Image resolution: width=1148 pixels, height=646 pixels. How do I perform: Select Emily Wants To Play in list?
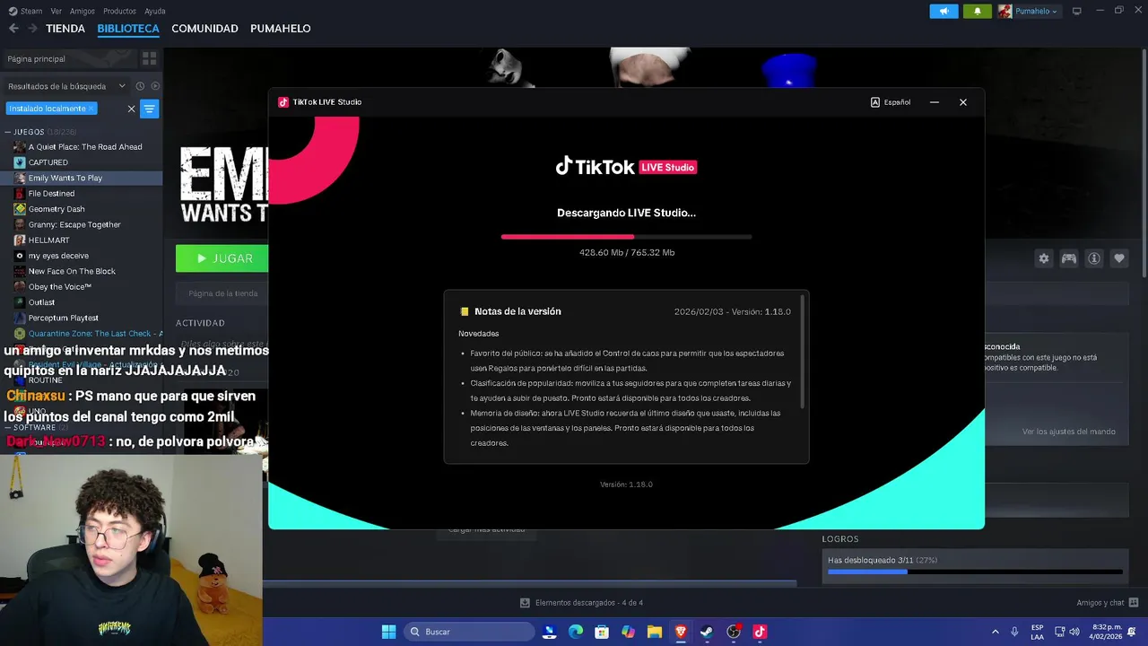(x=81, y=178)
